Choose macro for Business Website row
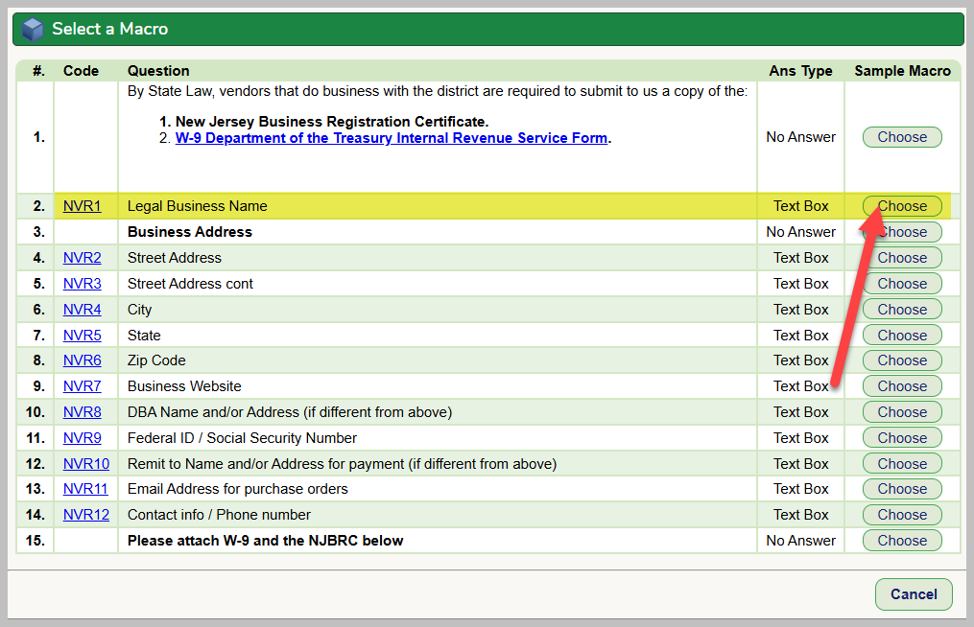 click(902, 386)
